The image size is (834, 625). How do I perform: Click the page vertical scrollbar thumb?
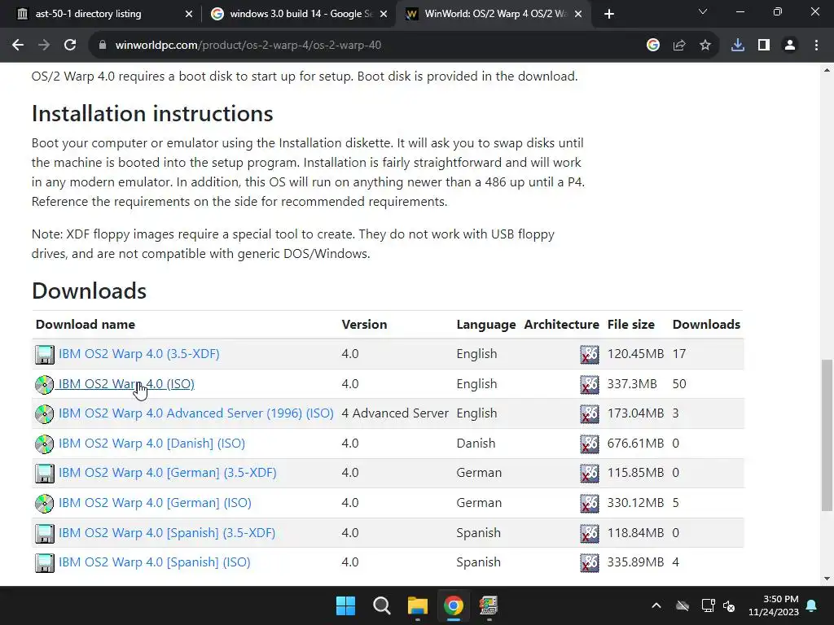click(x=827, y=435)
